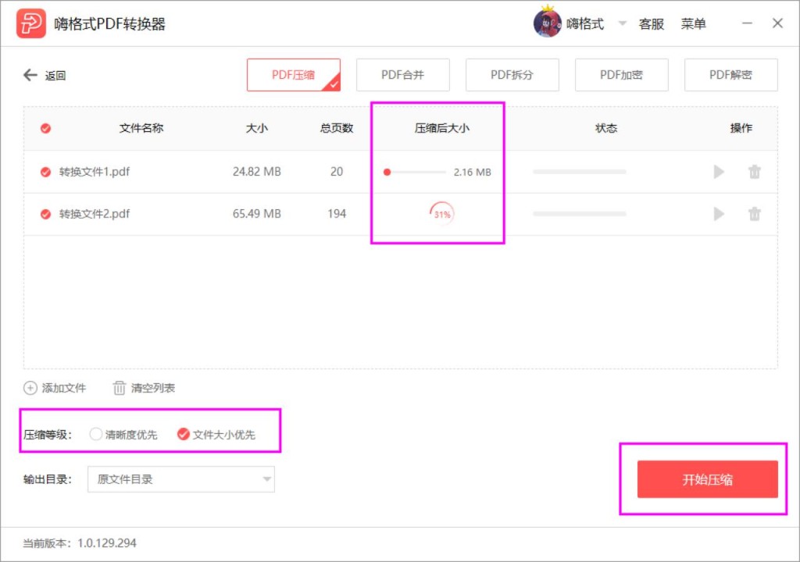Click the 压缩后大小 column header
Image resolution: width=800 pixels, height=562 pixels.
pyautogui.click(x=442, y=129)
